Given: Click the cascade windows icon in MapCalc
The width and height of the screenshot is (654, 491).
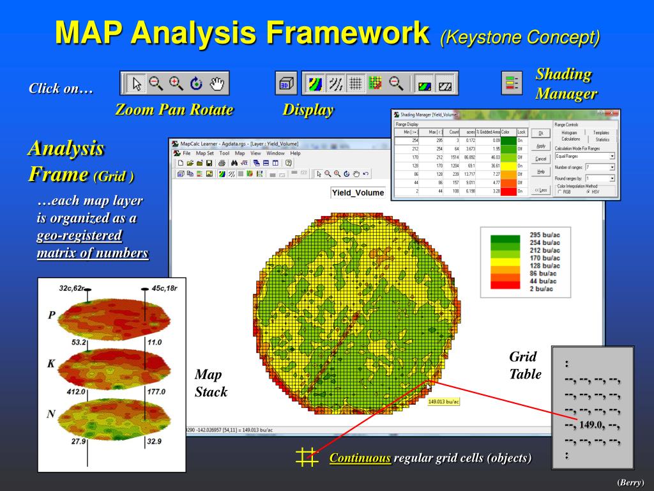Looking at the screenshot, I should pos(257,163).
